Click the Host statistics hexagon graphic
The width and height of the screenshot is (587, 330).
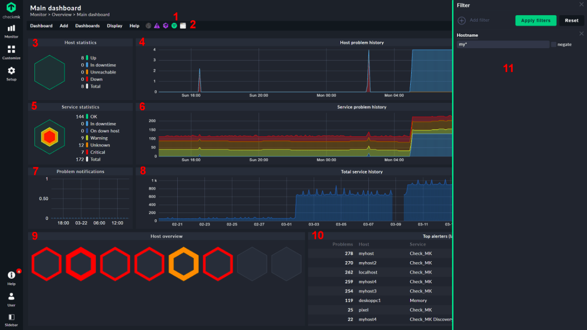[49, 72]
